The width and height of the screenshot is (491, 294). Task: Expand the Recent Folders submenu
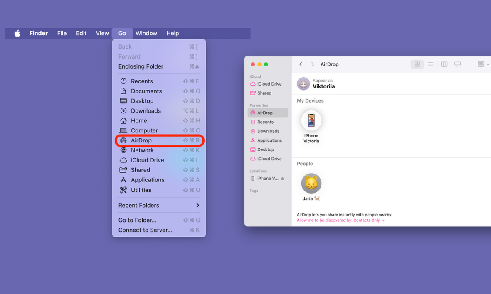click(159, 205)
